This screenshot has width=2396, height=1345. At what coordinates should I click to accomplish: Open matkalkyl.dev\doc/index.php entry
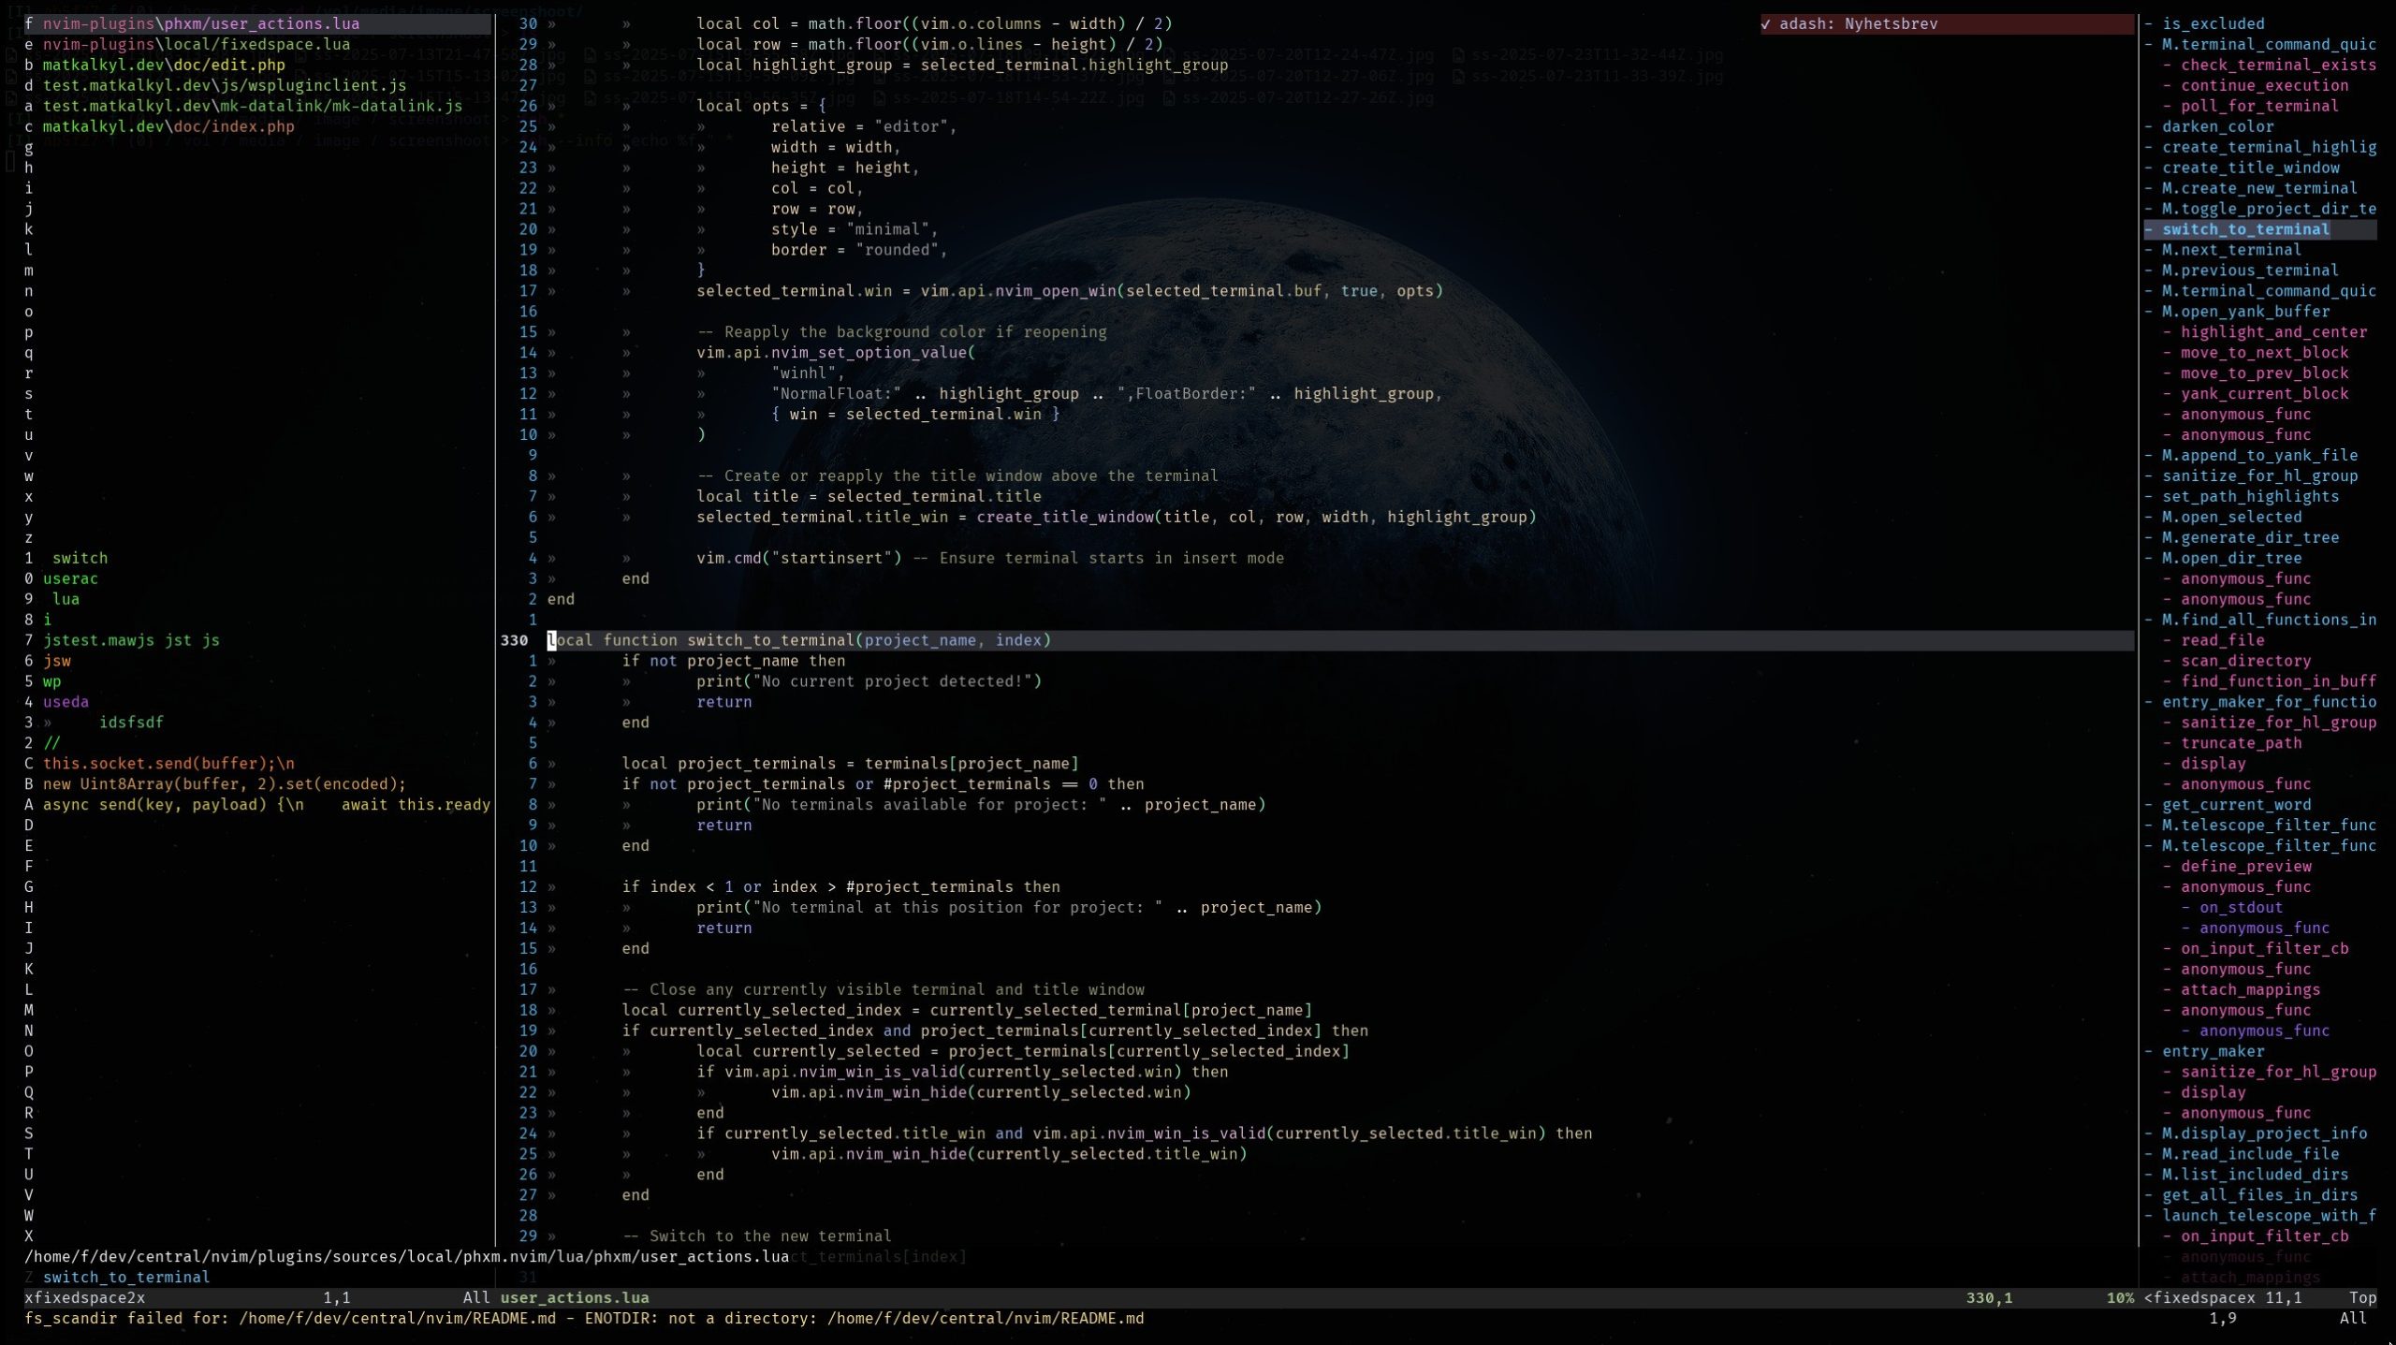click(168, 126)
